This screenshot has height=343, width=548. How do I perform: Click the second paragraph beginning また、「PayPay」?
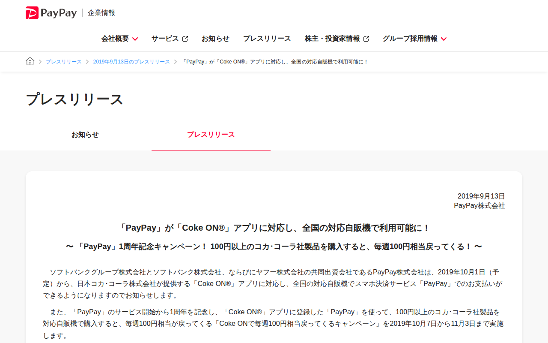pyautogui.click(x=274, y=324)
